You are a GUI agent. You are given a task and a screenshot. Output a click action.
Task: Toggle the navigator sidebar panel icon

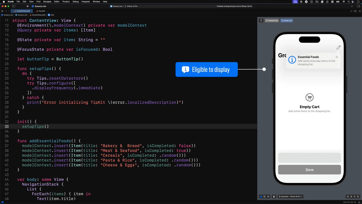(x=14, y=6)
